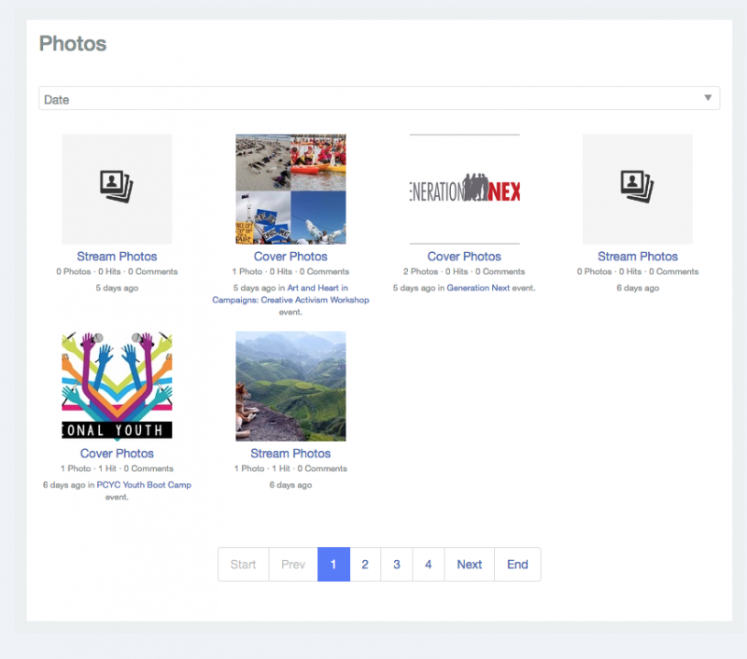Open the Date sort dropdown

tap(379, 99)
